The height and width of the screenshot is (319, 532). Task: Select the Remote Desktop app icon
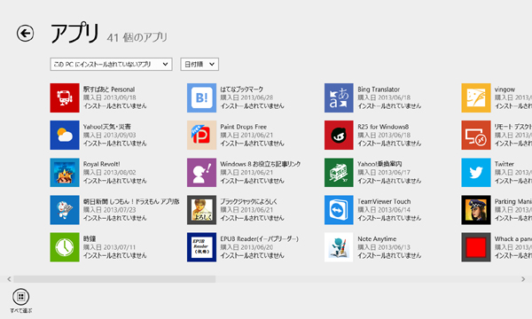tap(475, 135)
